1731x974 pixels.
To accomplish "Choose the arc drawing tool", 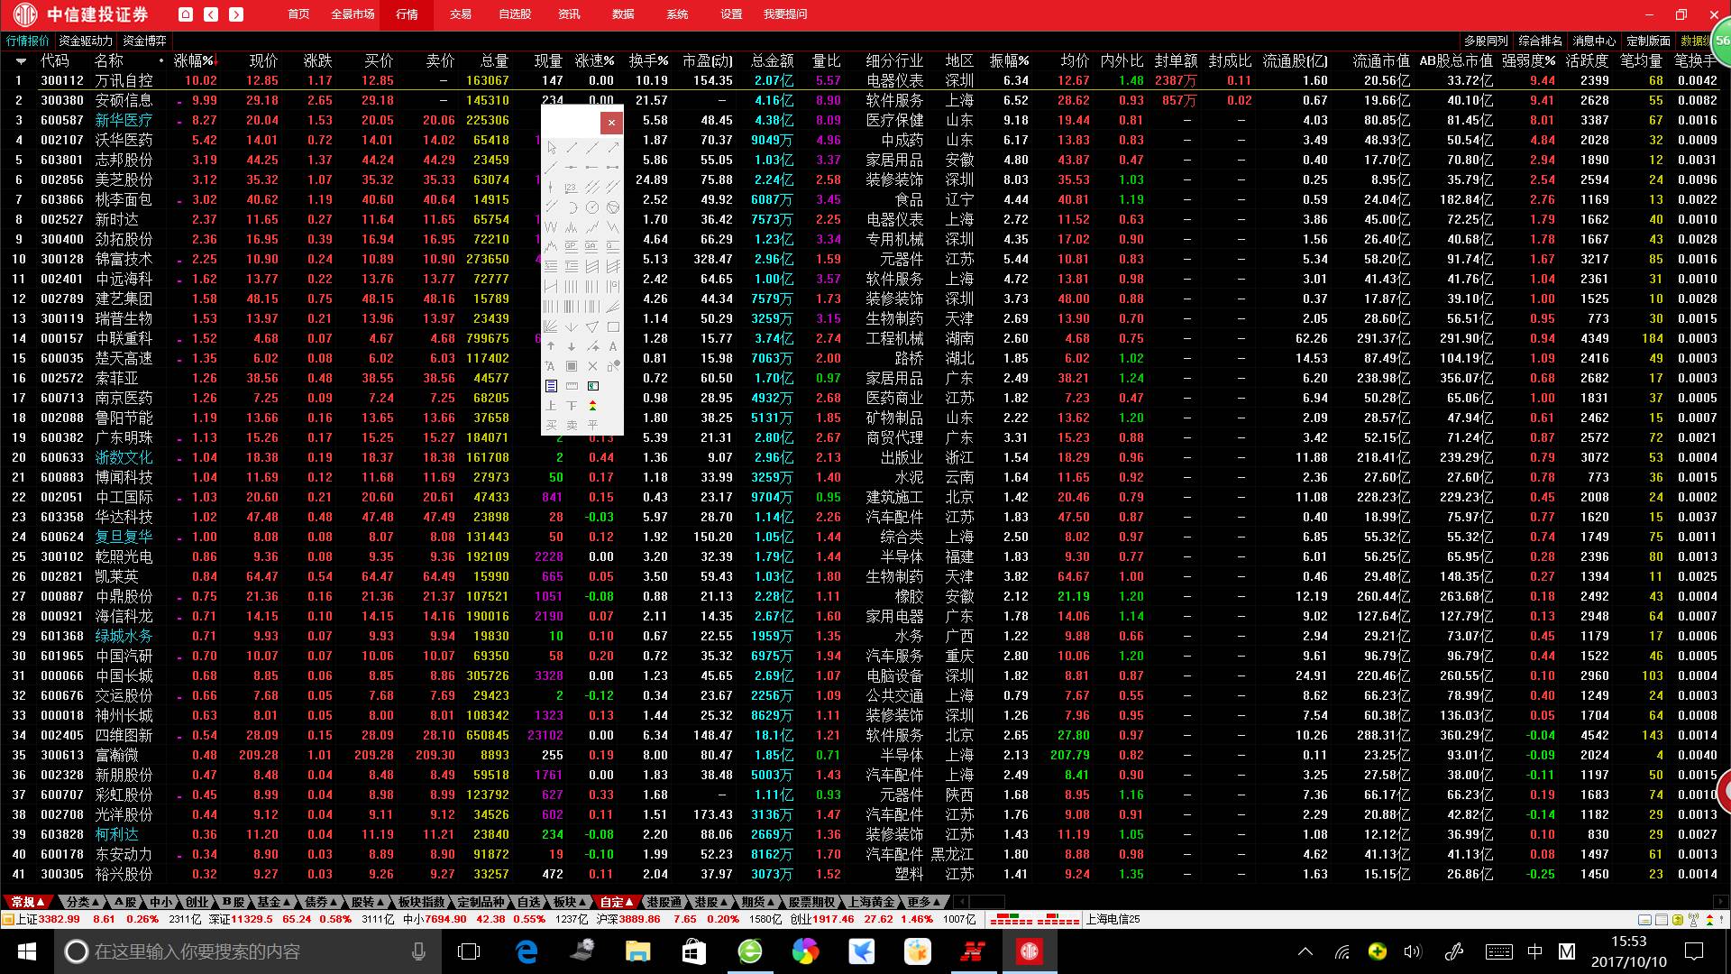I will 572,207.
